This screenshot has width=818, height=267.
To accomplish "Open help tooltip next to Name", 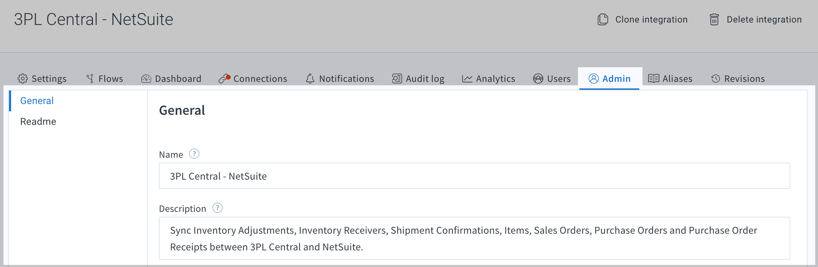I will 194,154.
